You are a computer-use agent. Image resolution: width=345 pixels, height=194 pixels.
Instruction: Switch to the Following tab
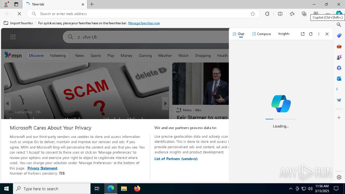click(x=58, y=56)
